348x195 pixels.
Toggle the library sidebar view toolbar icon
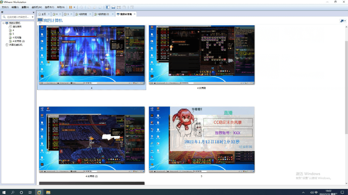(108, 7)
